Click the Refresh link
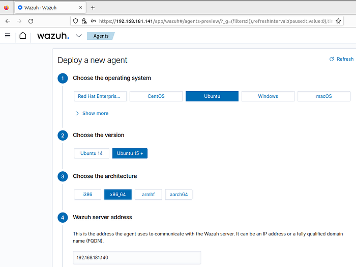This screenshot has width=356, height=267. (x=341, y=59)
